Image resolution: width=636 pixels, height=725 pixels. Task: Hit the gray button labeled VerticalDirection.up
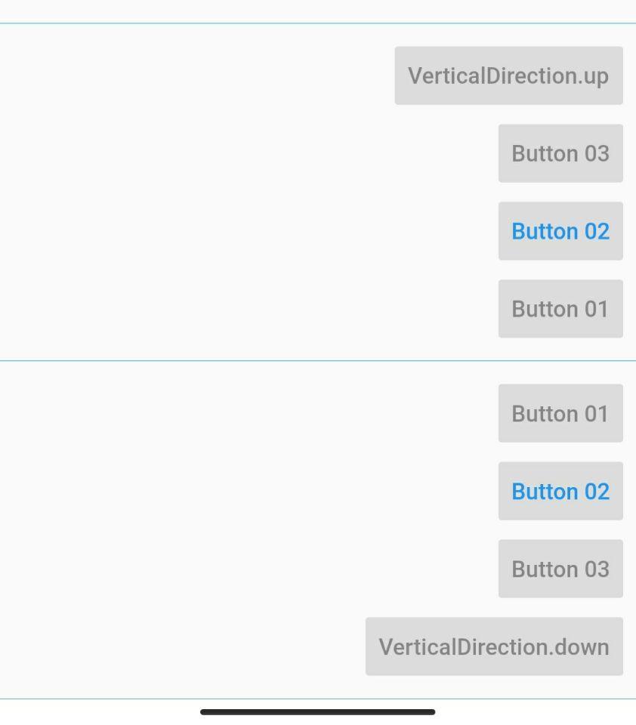click(x=508, y=76)
